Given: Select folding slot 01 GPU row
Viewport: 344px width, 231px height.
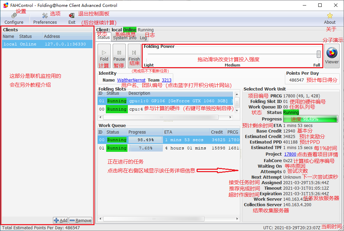Looking at the screenshot, I should (x=165, y=101).
